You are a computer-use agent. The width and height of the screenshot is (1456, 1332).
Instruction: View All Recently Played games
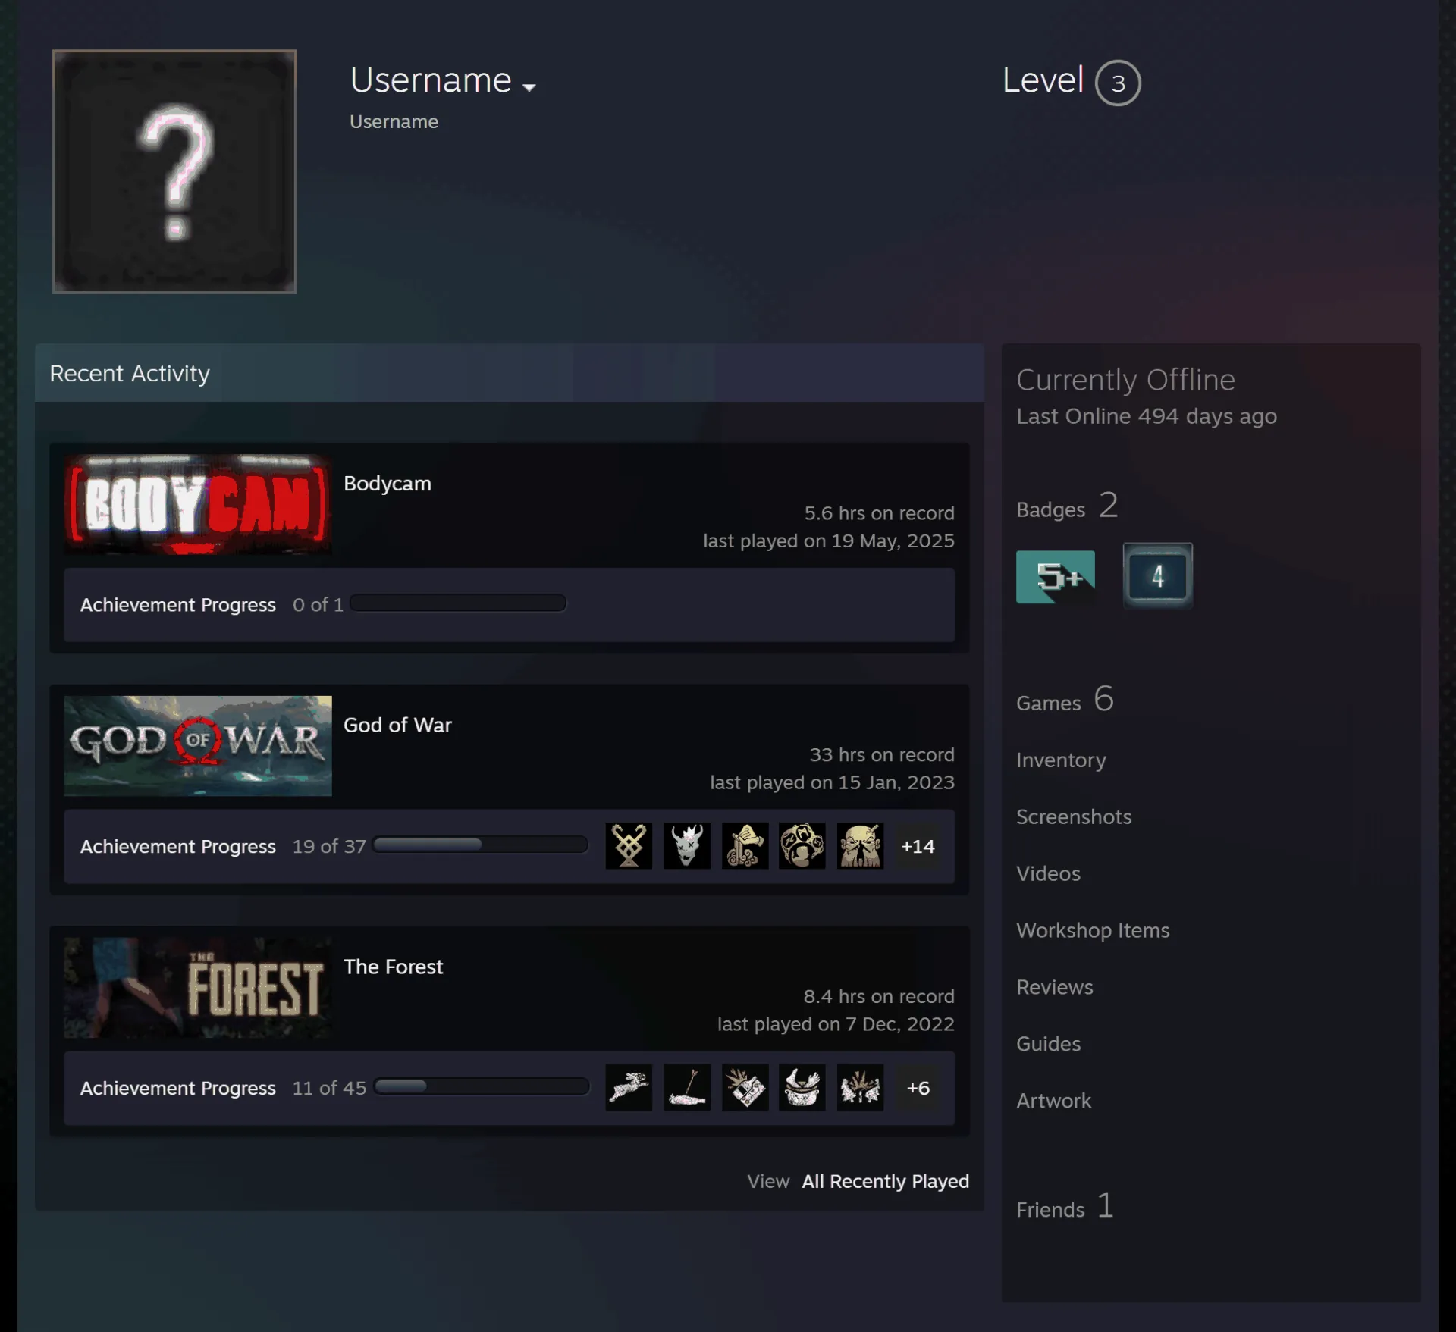pyautogui.click(x=885, y=1181)
